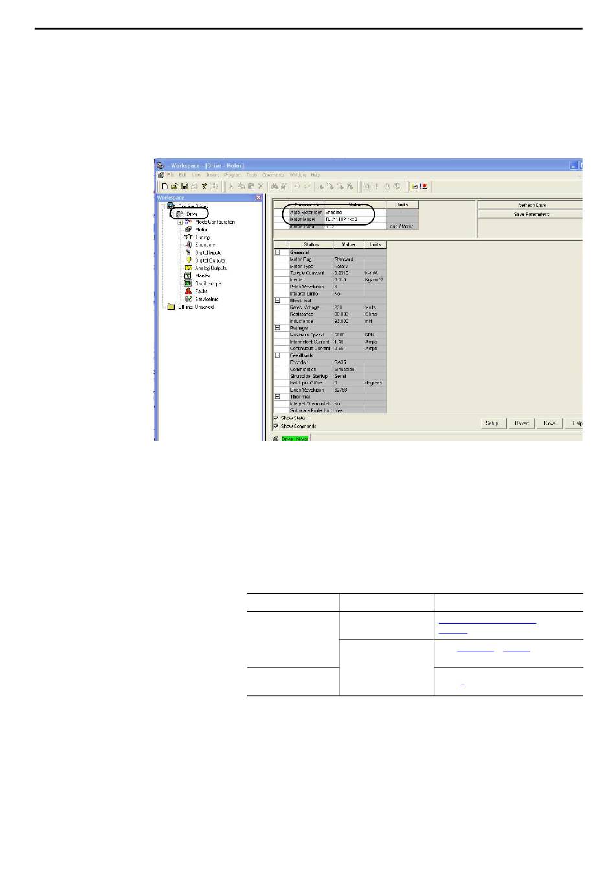Click the Redo toolbar icon

[307, 187]
